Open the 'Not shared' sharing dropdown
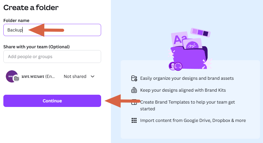This screenshot has height=143, width=263. pyautogui.click(x=79, y=76)
